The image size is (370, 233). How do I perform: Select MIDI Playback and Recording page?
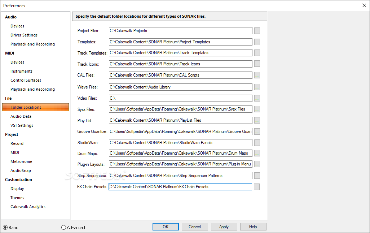tap(32, 89)
